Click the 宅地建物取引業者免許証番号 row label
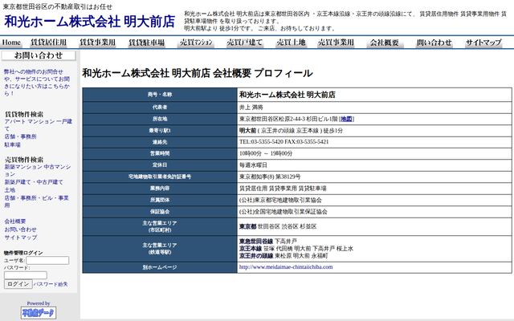The image size is (514, 321). [160, 177]
